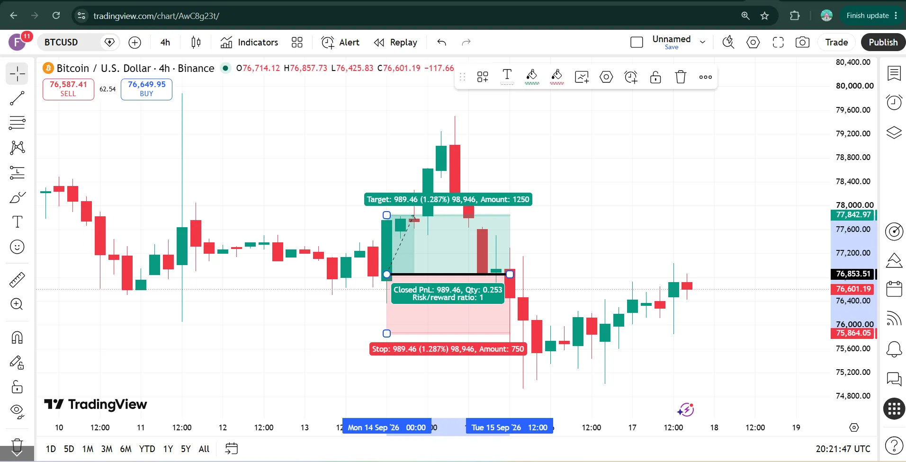Open the forecasting and measurement tools

pyautogui.click(x=17, y=172)
